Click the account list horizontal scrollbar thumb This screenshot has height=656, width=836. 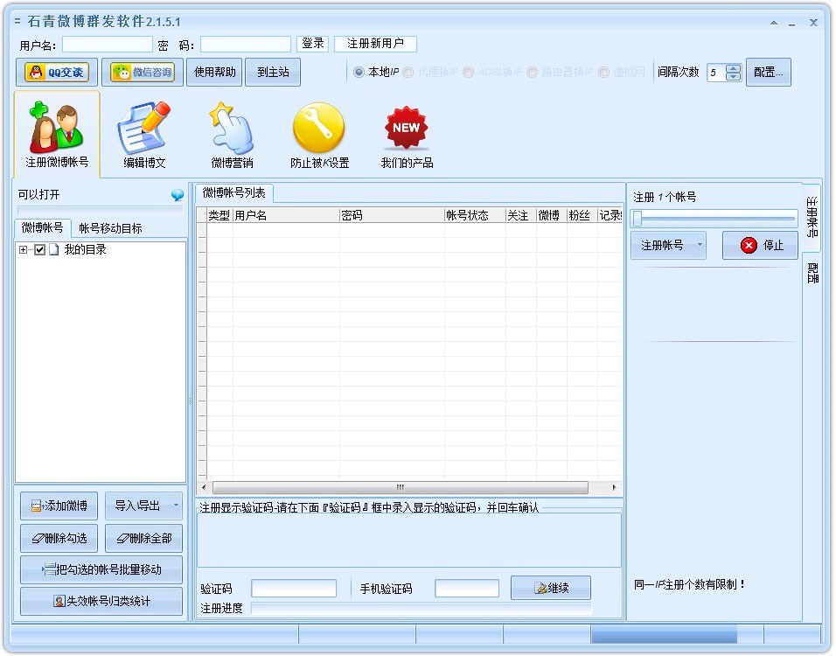pyautogui.click(x=401, y=487)
